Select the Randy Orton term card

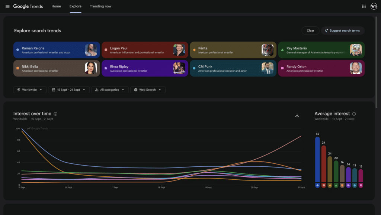pyautogui.click(x=321, y=68)
